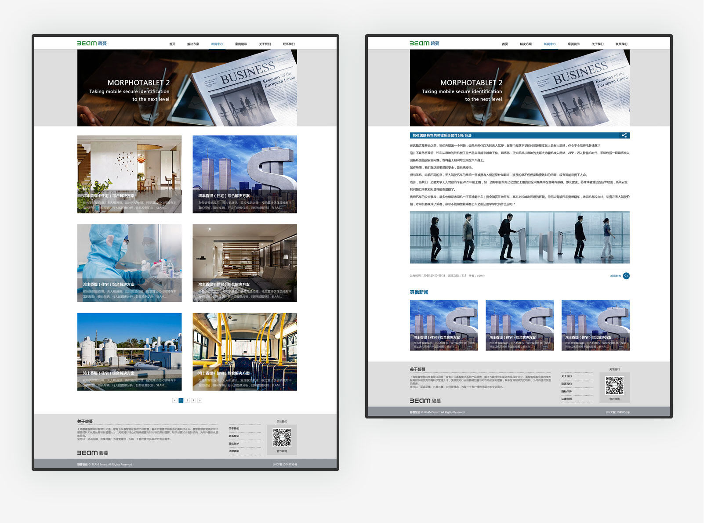Viewport: 704px width, 523px height.
Task: Open 联系我们 in the news list page top navigation
Action: click(289, 44)
